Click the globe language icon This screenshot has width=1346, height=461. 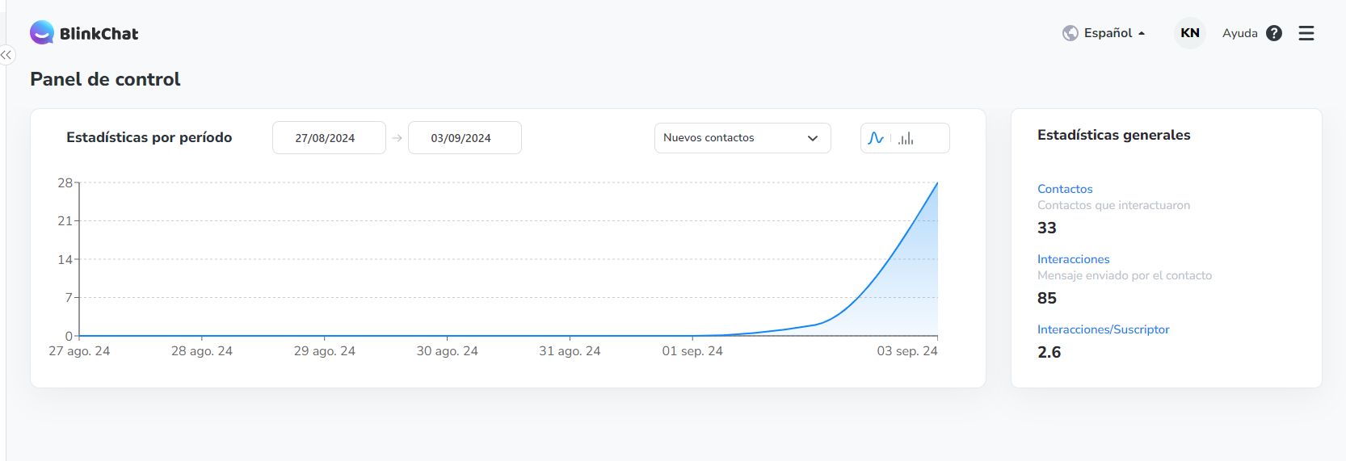[1070, 33]
